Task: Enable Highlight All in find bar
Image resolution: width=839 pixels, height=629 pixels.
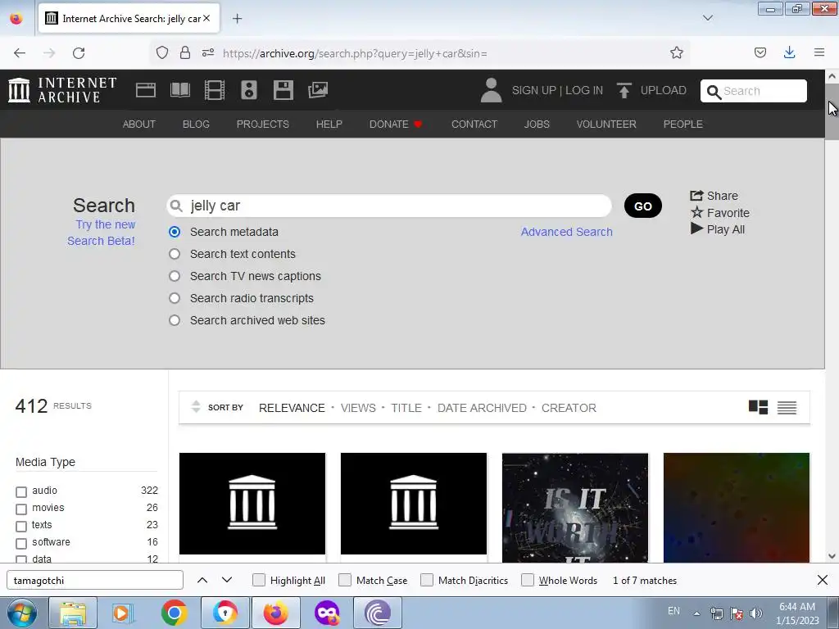Action: pos(258,580)
